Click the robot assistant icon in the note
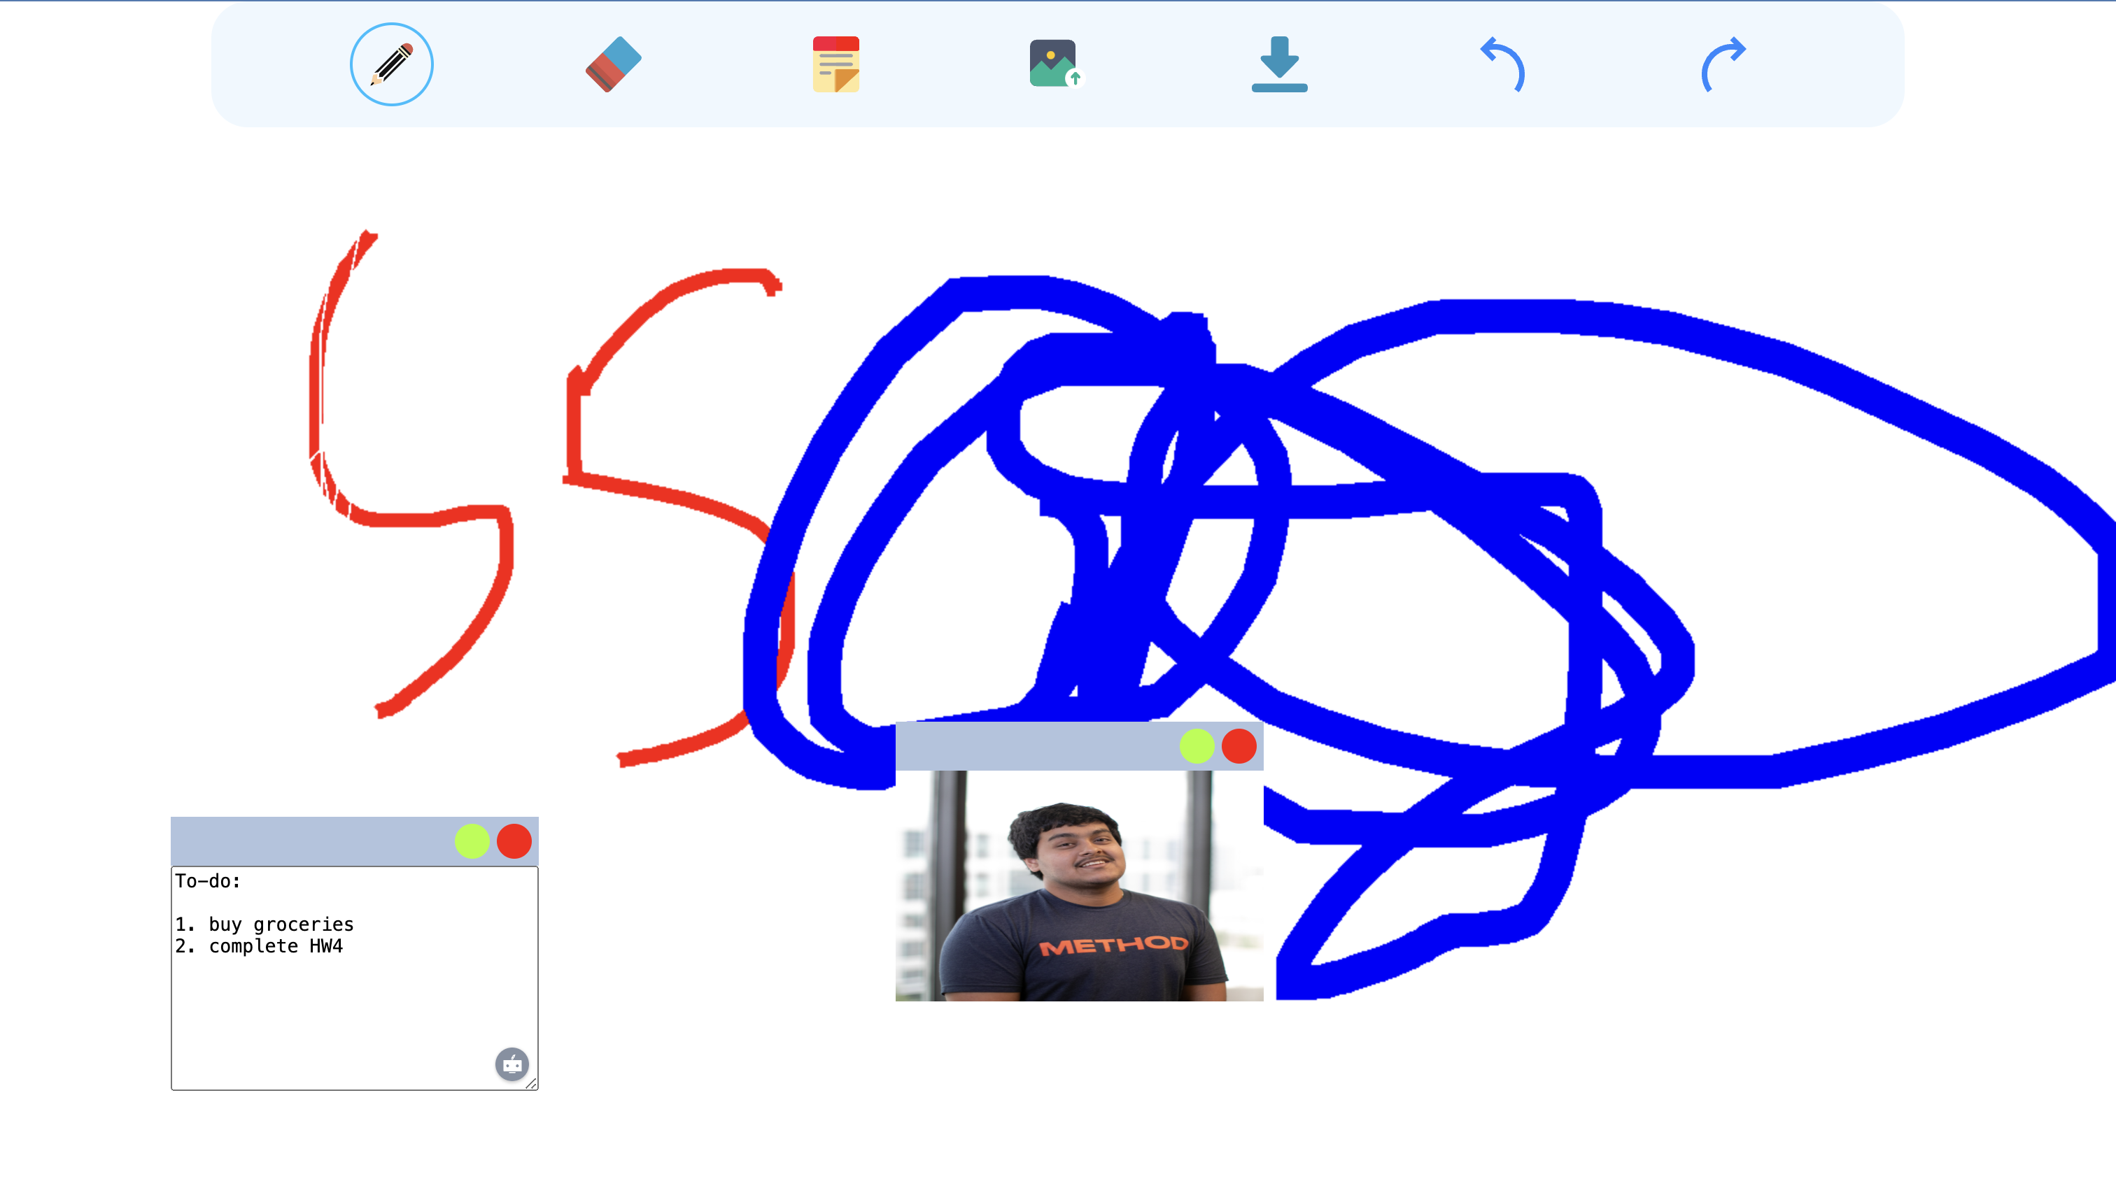This screenshot has height=1200, width=2116. [512, 1065]
